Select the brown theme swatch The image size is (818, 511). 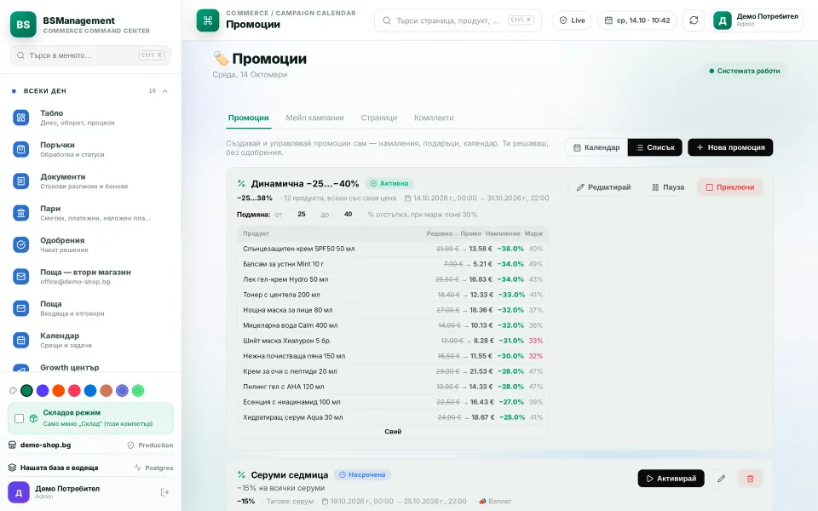[x=107, y=391]
